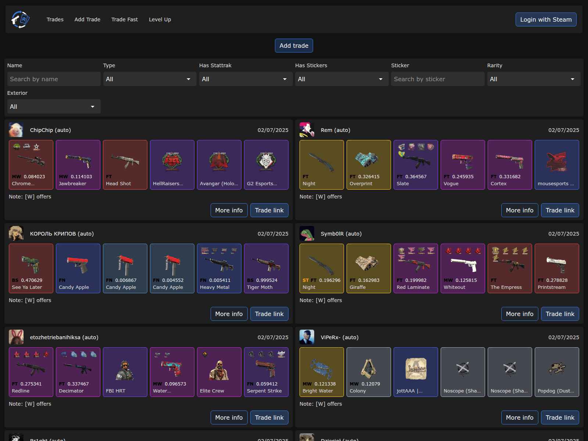
Task: Select the Vogue skin item
Action: click(463, 165)
